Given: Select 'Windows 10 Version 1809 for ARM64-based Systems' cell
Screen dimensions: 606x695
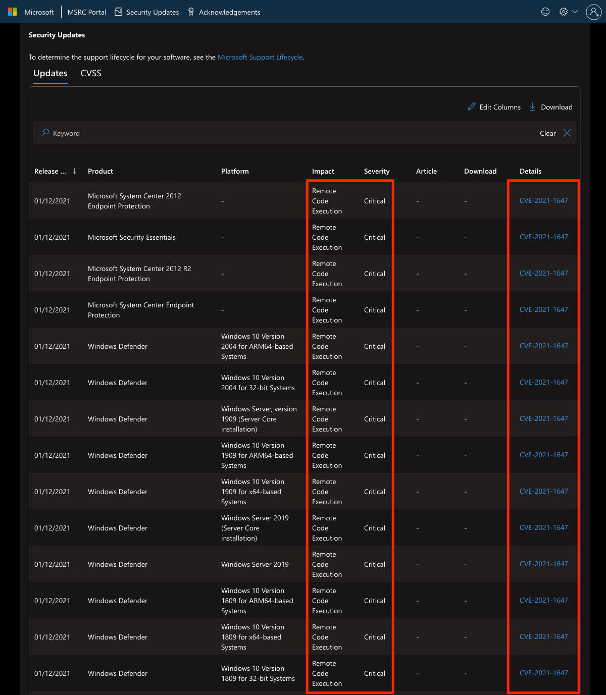Looking at the screenshot, I should click(x=257, y=601).
